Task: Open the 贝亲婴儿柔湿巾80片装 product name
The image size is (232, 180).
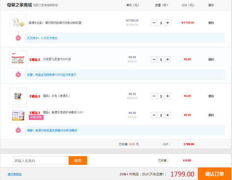Action: 57,59
